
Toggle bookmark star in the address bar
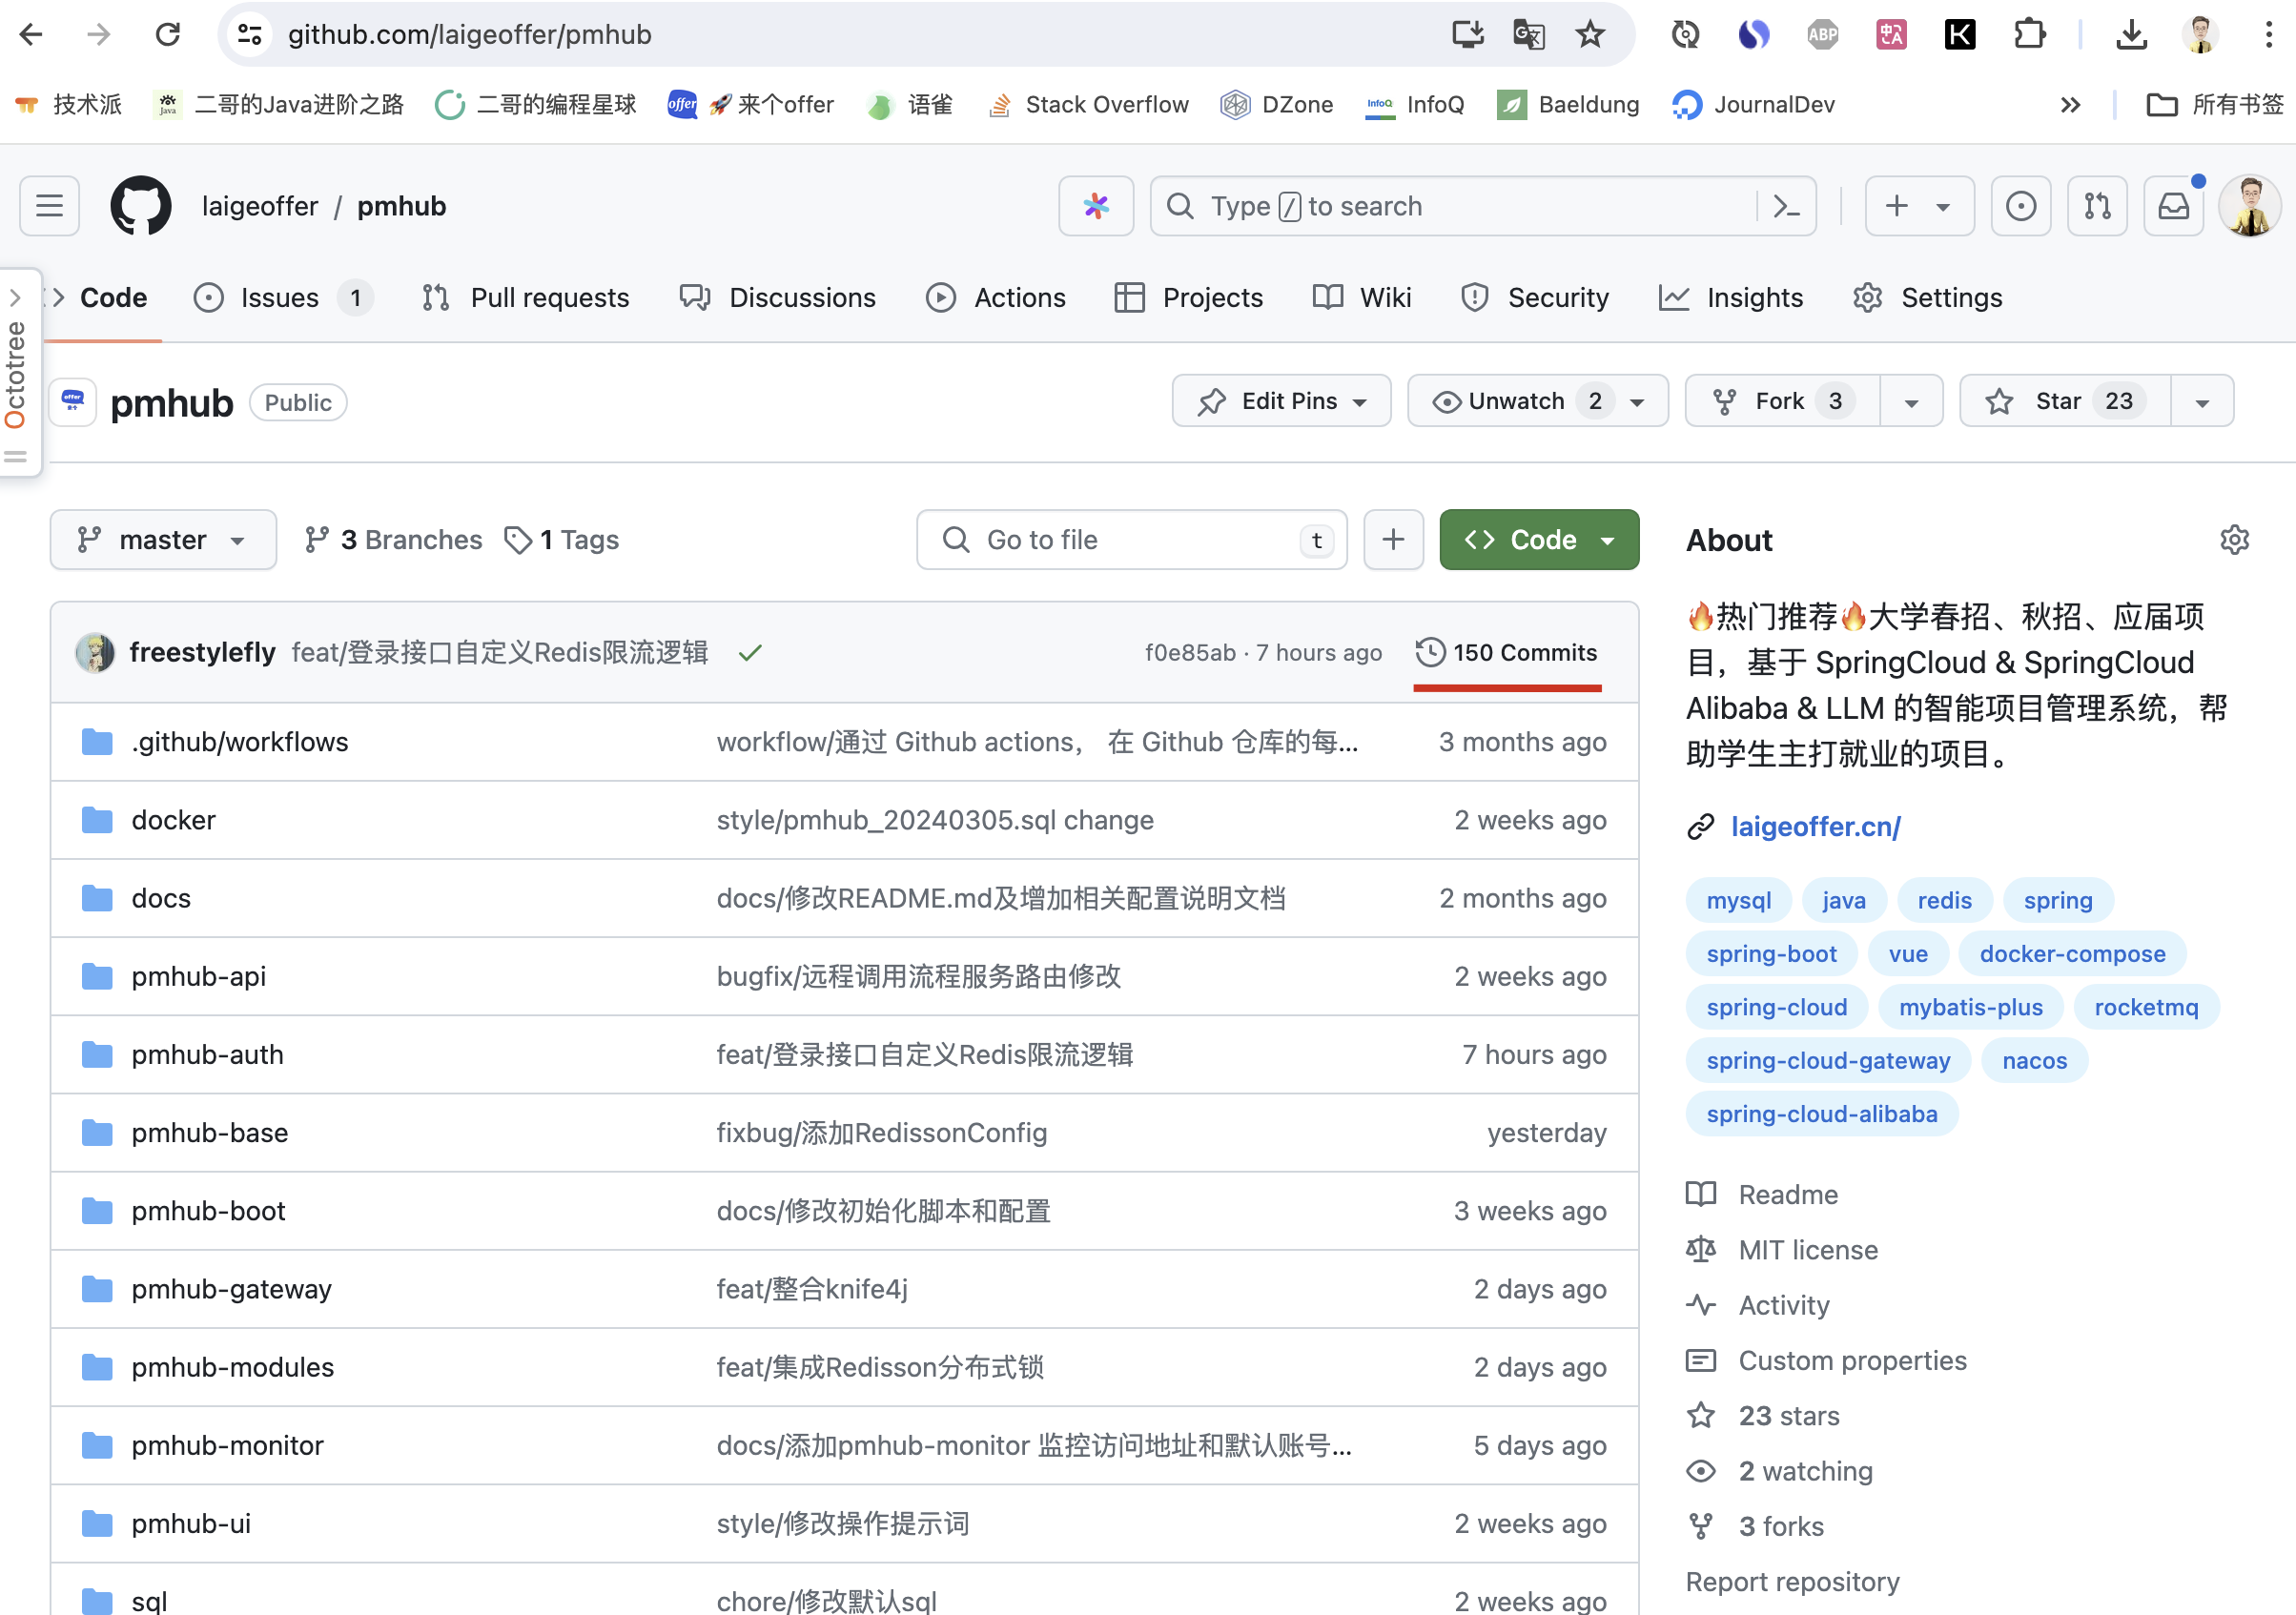(1590, 34)
